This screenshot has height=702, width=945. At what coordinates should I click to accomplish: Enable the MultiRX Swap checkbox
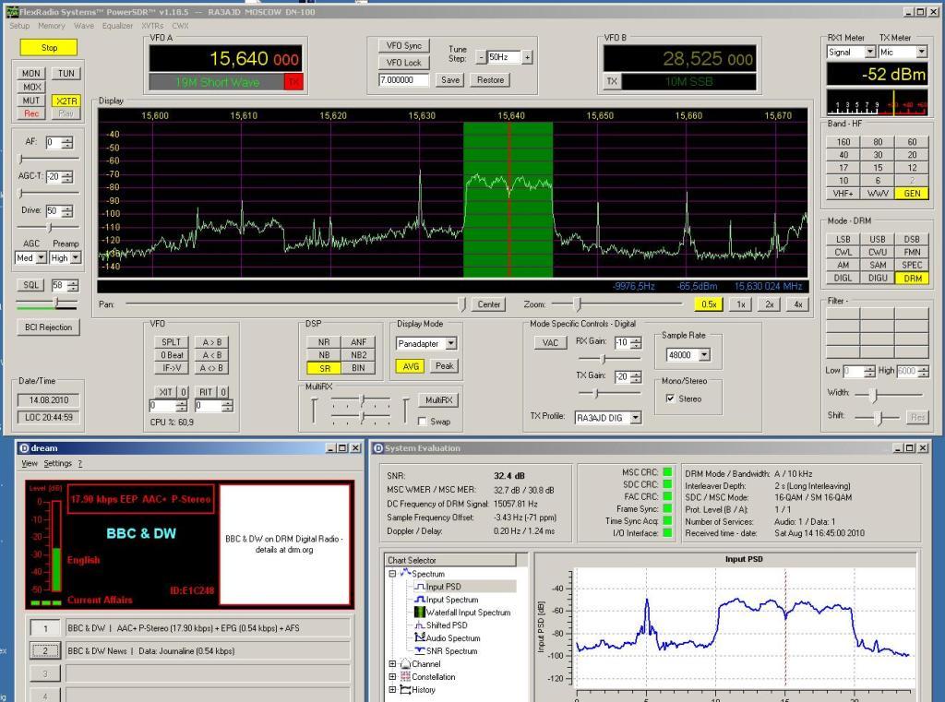423,422
